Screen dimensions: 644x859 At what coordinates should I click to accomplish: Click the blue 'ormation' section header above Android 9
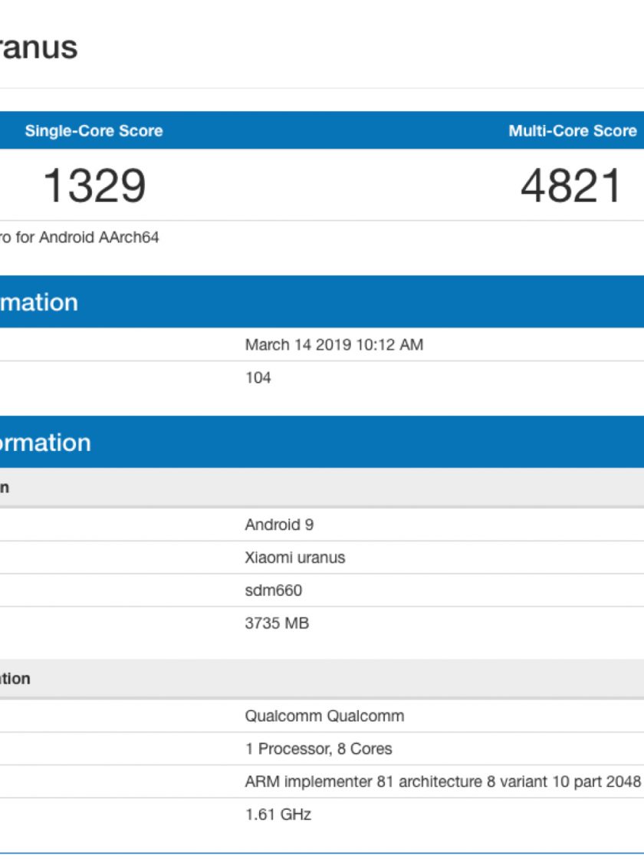(x=44, y=443)
